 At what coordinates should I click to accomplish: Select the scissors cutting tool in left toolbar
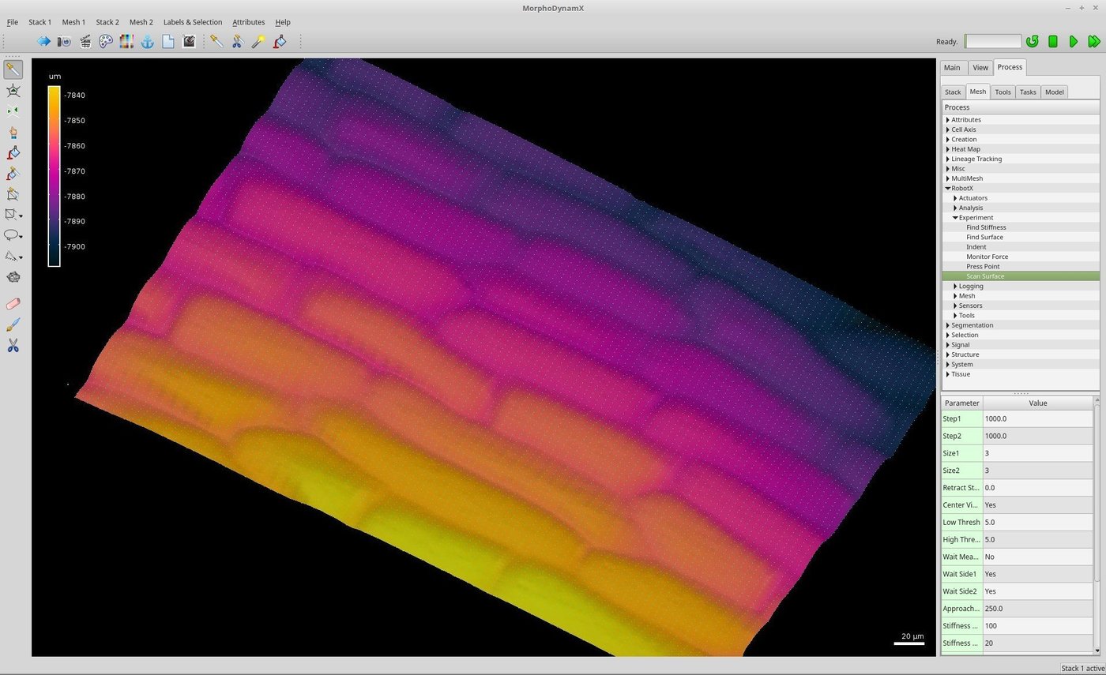click(x=13, y=345)
